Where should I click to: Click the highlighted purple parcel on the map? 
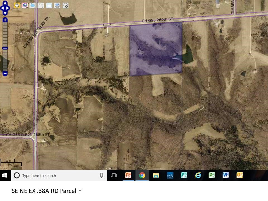pyautogui.click(x=156, y=49)
